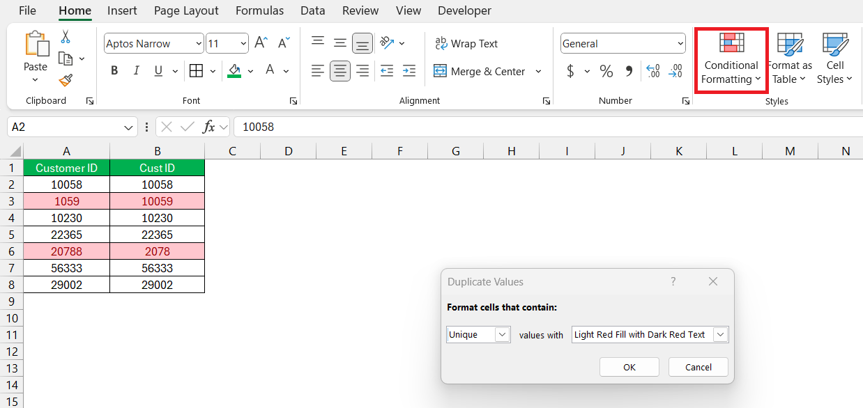Select row 3 header
Image resolution: width=863 pixels, height=408 pixels.
click(11, 201)
